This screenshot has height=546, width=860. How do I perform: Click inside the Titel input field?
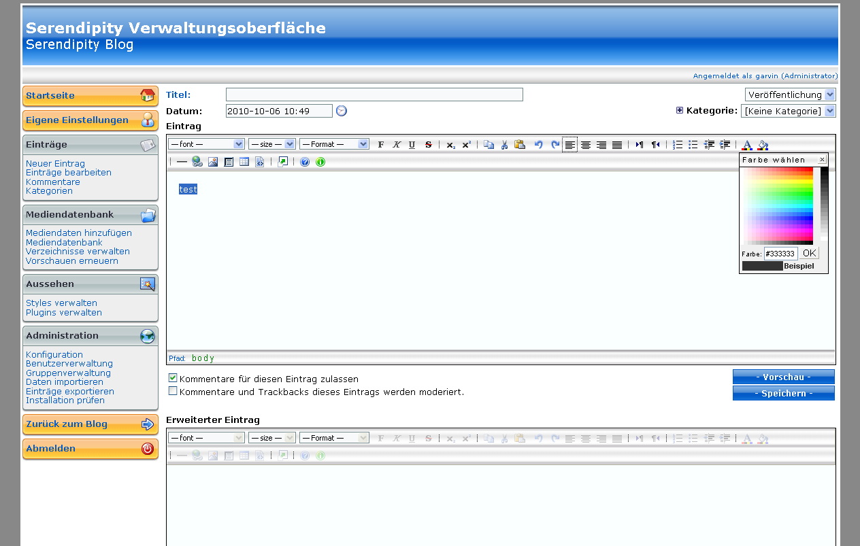coord(373,95)
